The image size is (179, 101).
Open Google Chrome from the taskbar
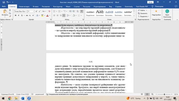coord(10,98)
